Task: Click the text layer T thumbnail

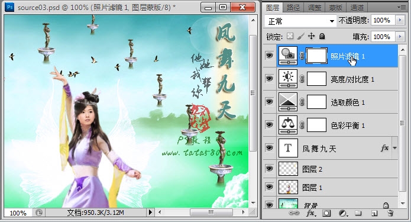Action: pyautogui.click(x=288, y=148)
